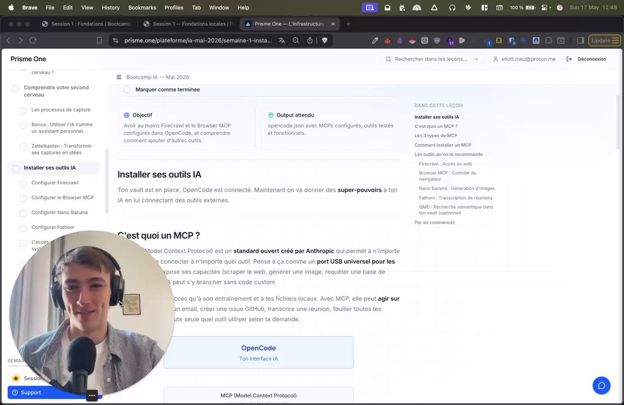Click the Update browser button
Viewport: 624px width, 405px height.
[x=604, y=40]
